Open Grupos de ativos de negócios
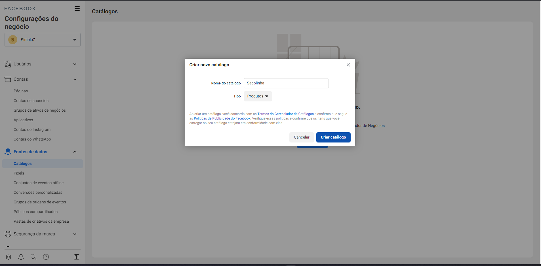This screenshot has width=541, height=266. (40, 110)
